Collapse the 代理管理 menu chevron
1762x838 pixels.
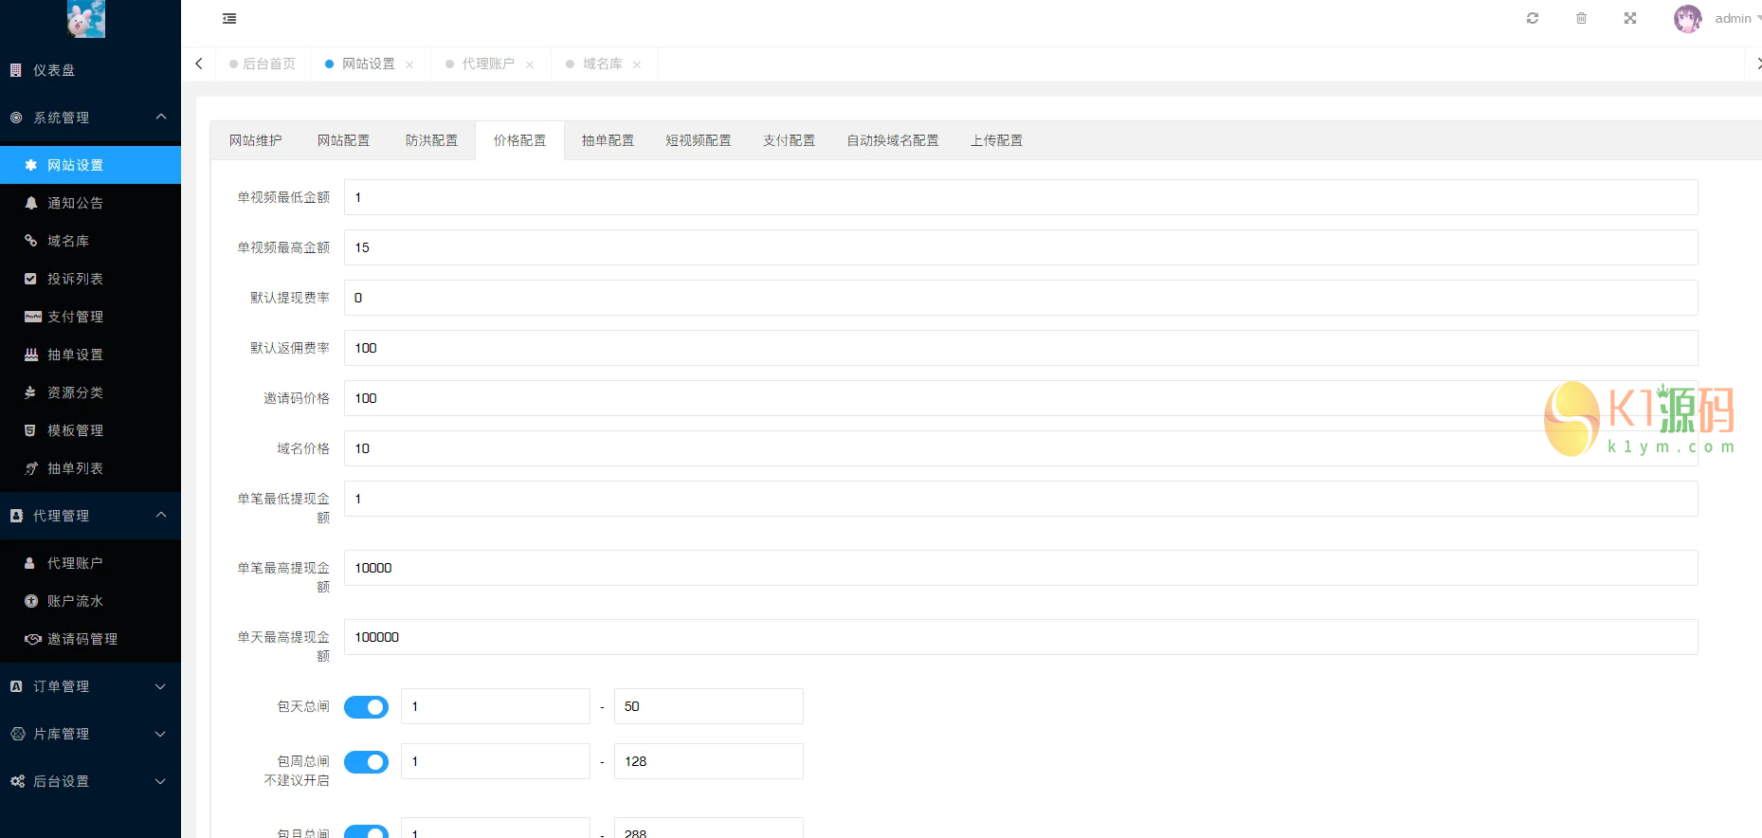click(161, 515)
